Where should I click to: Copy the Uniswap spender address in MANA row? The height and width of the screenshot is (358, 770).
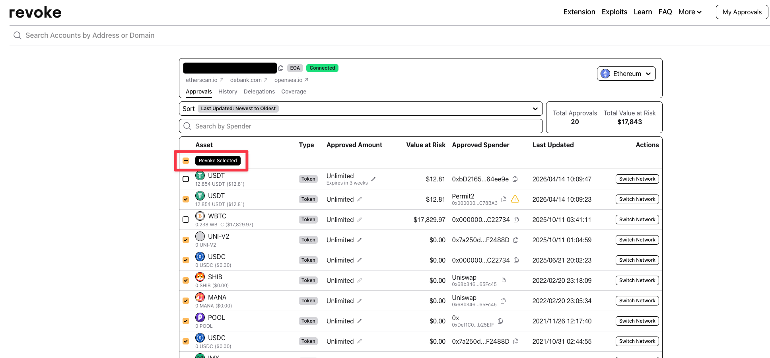point(503,301)
